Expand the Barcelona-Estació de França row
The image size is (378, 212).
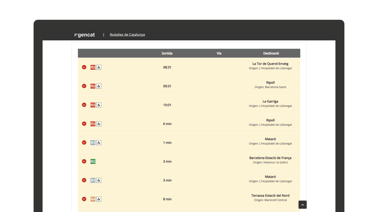coord(84,161)
